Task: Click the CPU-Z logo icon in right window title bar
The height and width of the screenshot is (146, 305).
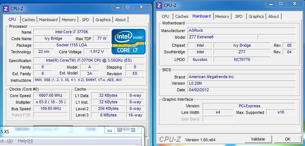Action: point(159,5)
